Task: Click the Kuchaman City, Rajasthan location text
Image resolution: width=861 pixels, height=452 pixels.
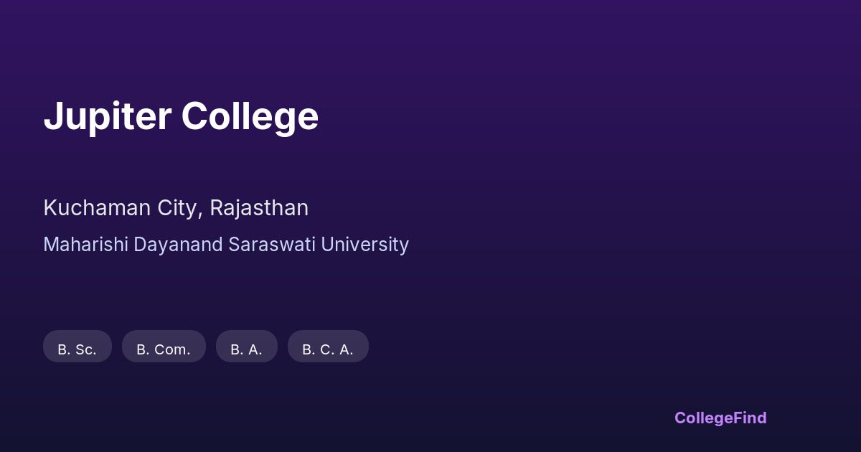Action: coord(176,208)
